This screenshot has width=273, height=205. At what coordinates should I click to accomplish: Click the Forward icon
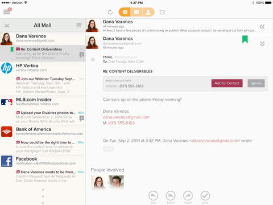[188, 196]
